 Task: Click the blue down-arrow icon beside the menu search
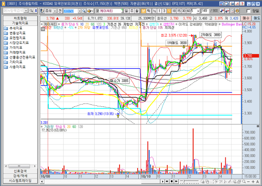(36, 11)
